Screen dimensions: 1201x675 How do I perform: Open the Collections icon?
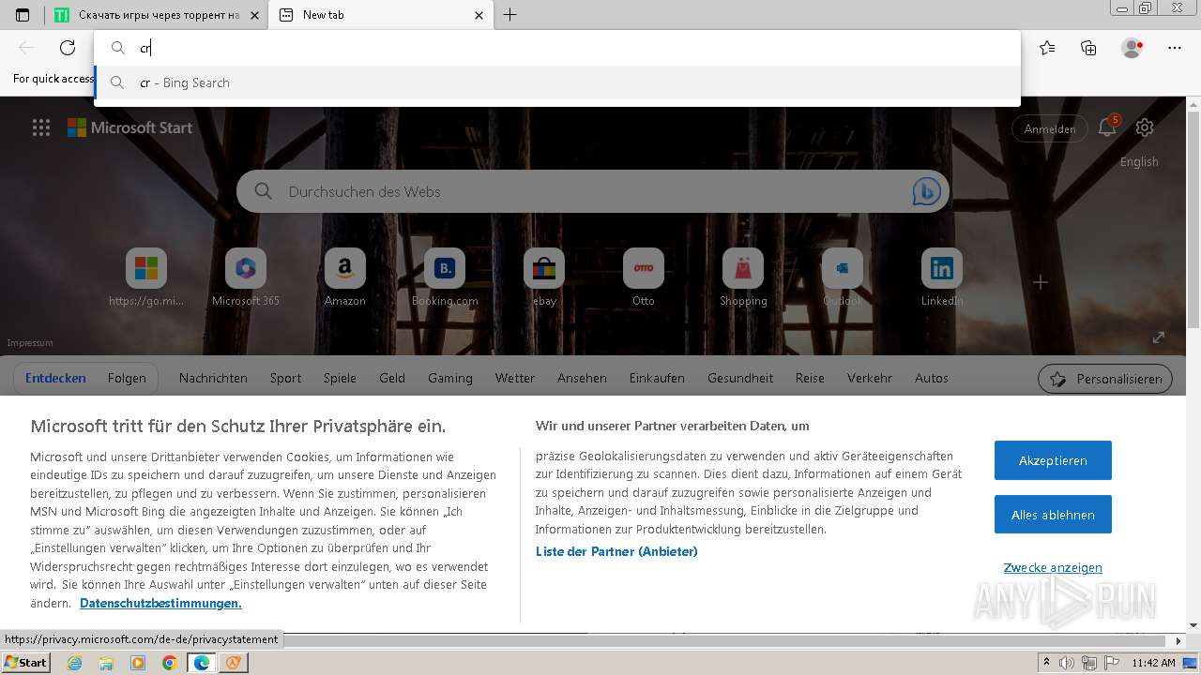pyautogui.click(x=1088, y=48)
